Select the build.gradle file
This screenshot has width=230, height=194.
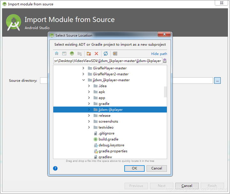click(x=108, y=139)
